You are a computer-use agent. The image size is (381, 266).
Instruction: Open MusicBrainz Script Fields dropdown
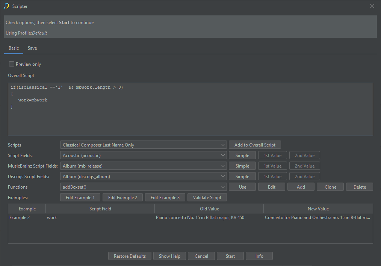click(143, 166)
